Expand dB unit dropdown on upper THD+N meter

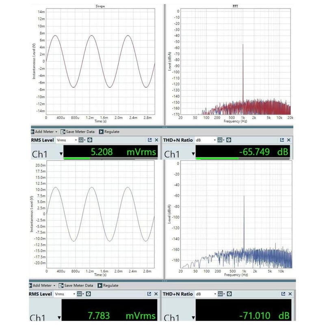click(x=214, y=140)
